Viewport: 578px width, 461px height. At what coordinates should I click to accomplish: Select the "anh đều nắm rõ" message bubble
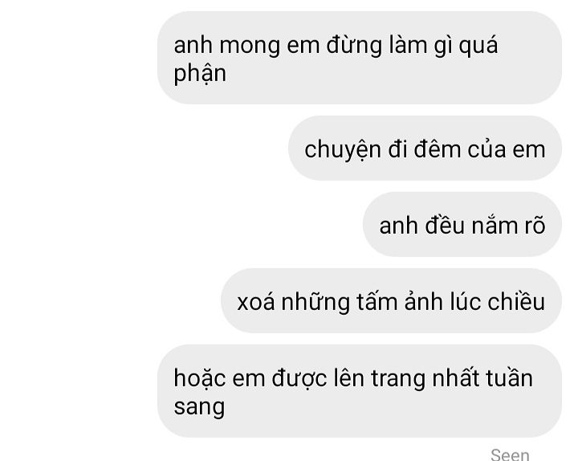(462, 224)
